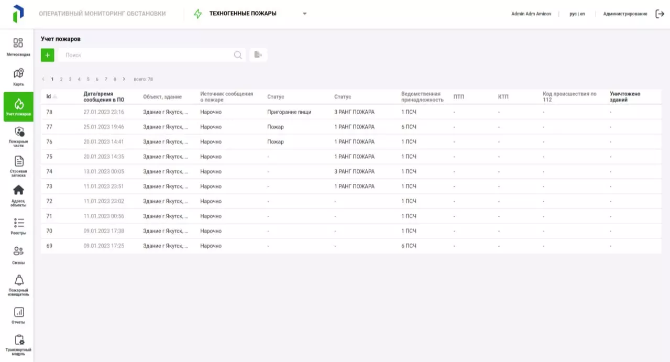Click the Пригорание пищи status cell

289,112
